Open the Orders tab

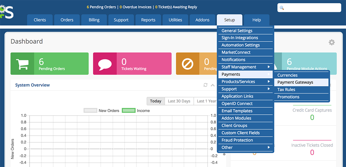(x=67, y=20)
